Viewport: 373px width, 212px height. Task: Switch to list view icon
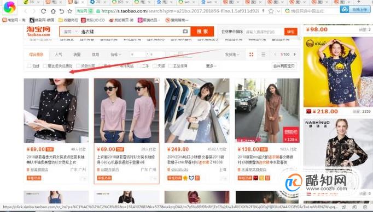pyautogui.click(x=263, y=54)
